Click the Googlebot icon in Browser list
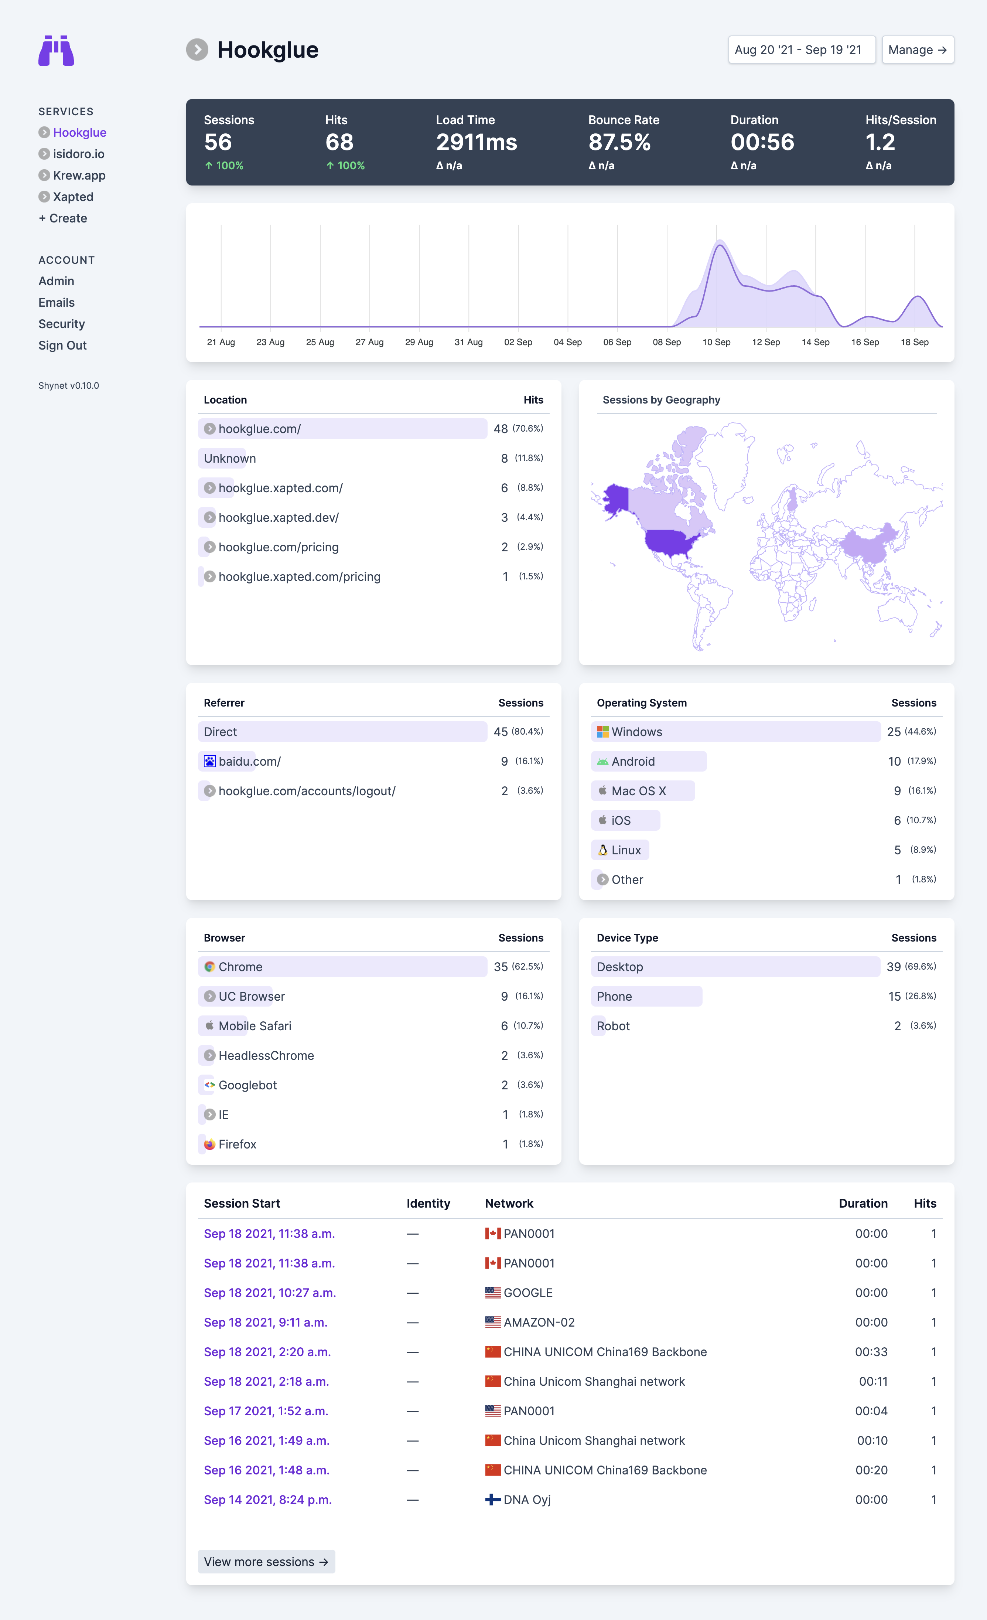987x1620 pixels. tap(209, 1085)
